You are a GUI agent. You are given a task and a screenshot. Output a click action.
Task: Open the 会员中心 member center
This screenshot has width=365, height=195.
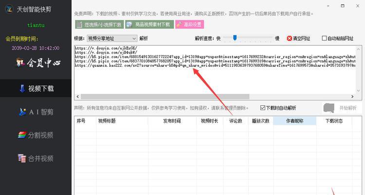pos(38,62)
